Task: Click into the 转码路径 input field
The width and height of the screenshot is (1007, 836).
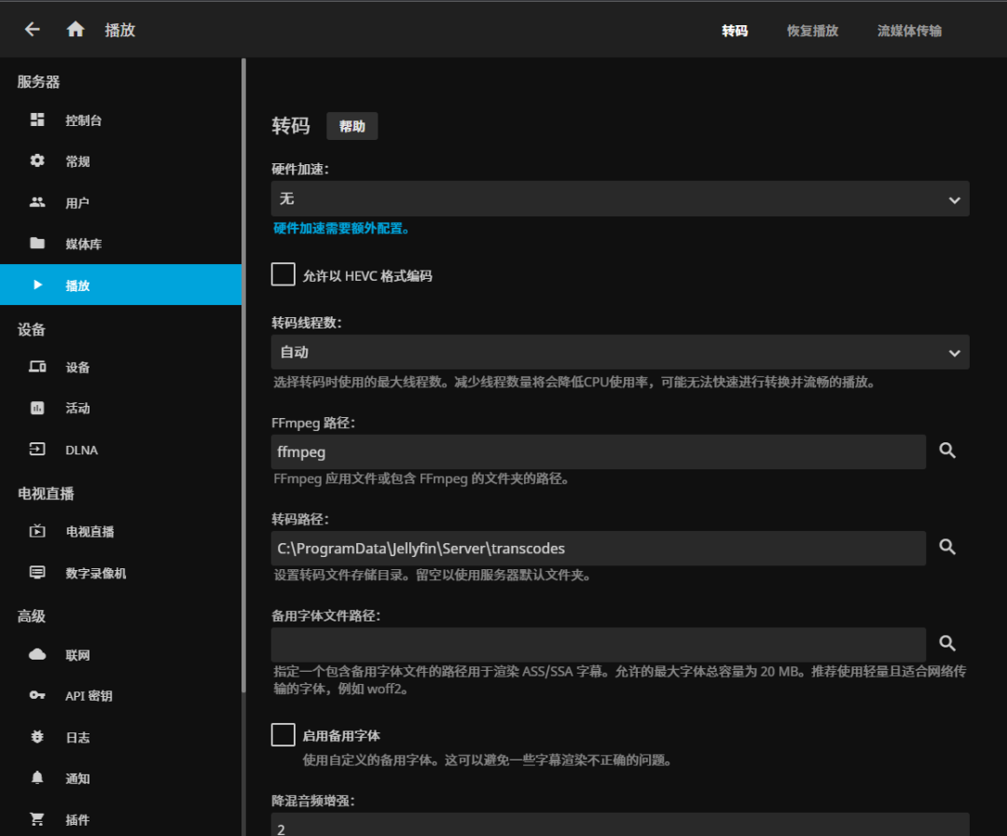Action: pos(599,548)
